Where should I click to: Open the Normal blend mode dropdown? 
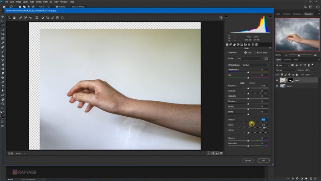tap(286, 70)
